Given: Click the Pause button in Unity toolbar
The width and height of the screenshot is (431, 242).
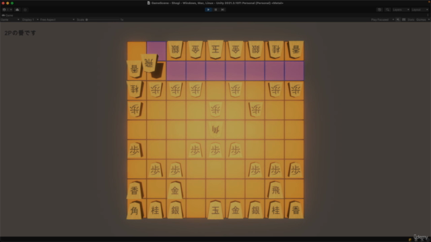Looking at the screenshot, I should [x=215, y=9].
